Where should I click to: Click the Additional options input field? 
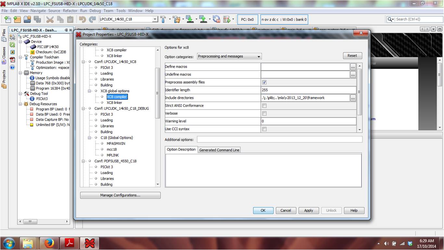[x=280, y=139]
